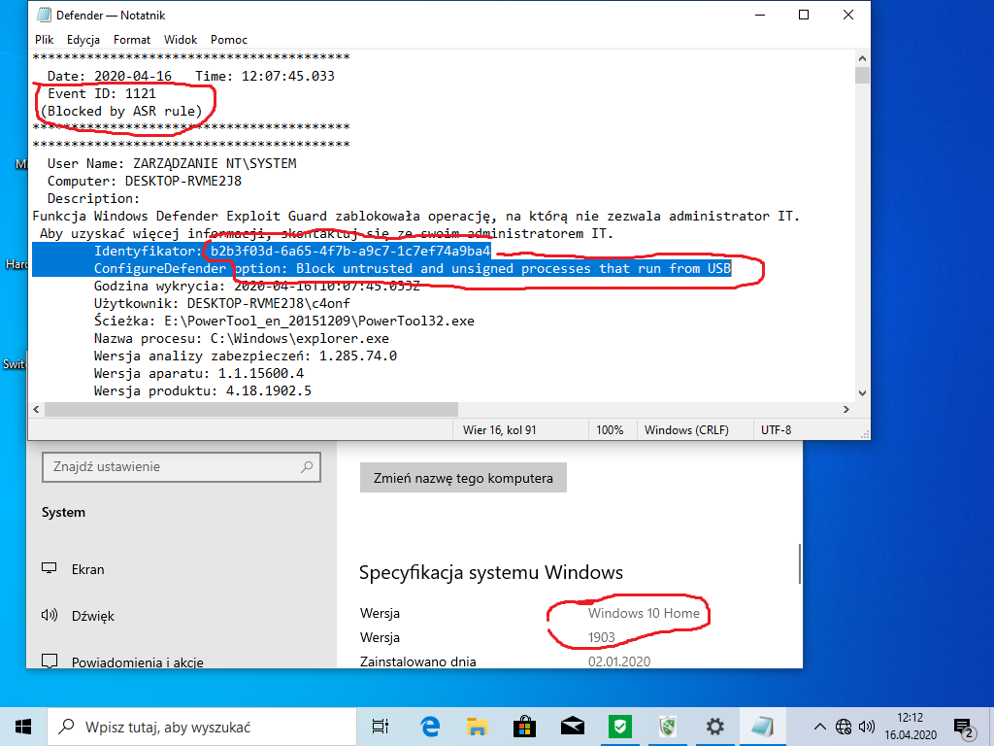This screenshot has height=746, width=994.
Task: Click the search magnifier icon in Settings
Action: coord(307,467)
